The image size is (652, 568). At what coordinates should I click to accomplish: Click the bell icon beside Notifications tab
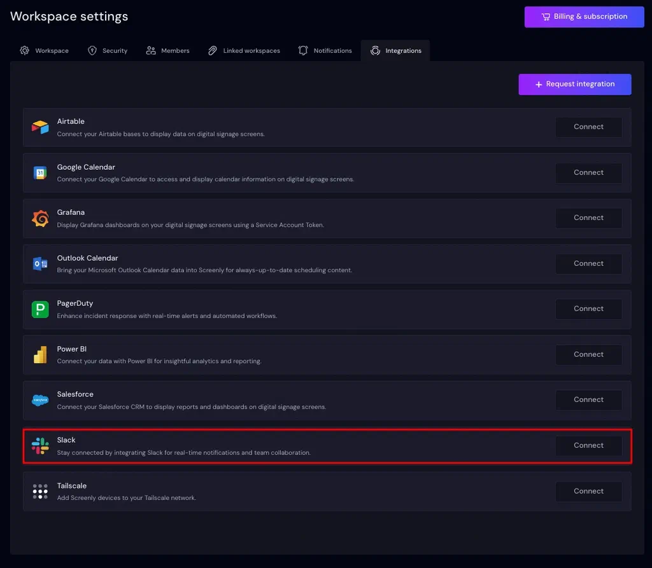(303, 51)
